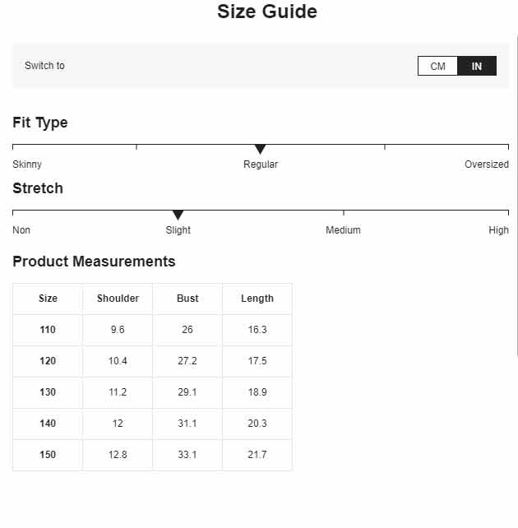Switch measurement units to CM
Screen dimensions: 518x528
click(x=437, y=66)
